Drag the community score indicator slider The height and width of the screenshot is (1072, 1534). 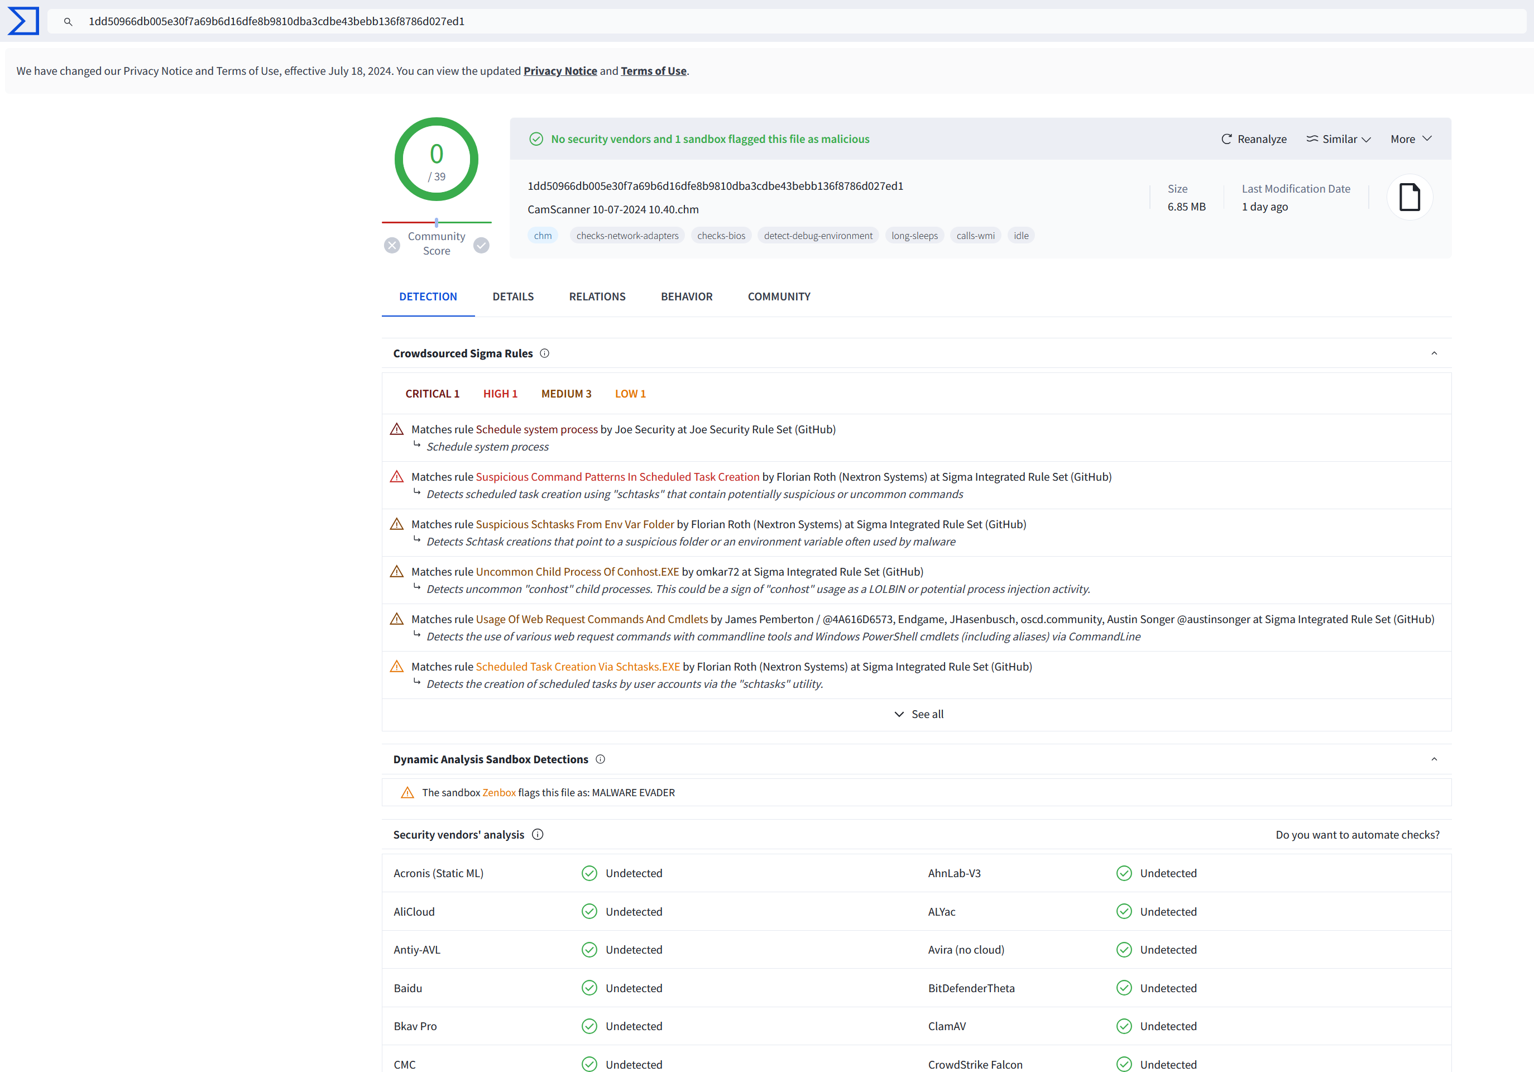(437, 222)
